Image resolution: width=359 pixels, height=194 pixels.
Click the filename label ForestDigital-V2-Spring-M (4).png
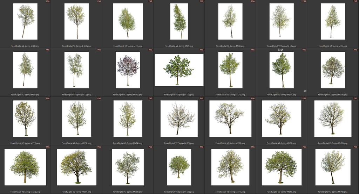(x=281, y=46)
